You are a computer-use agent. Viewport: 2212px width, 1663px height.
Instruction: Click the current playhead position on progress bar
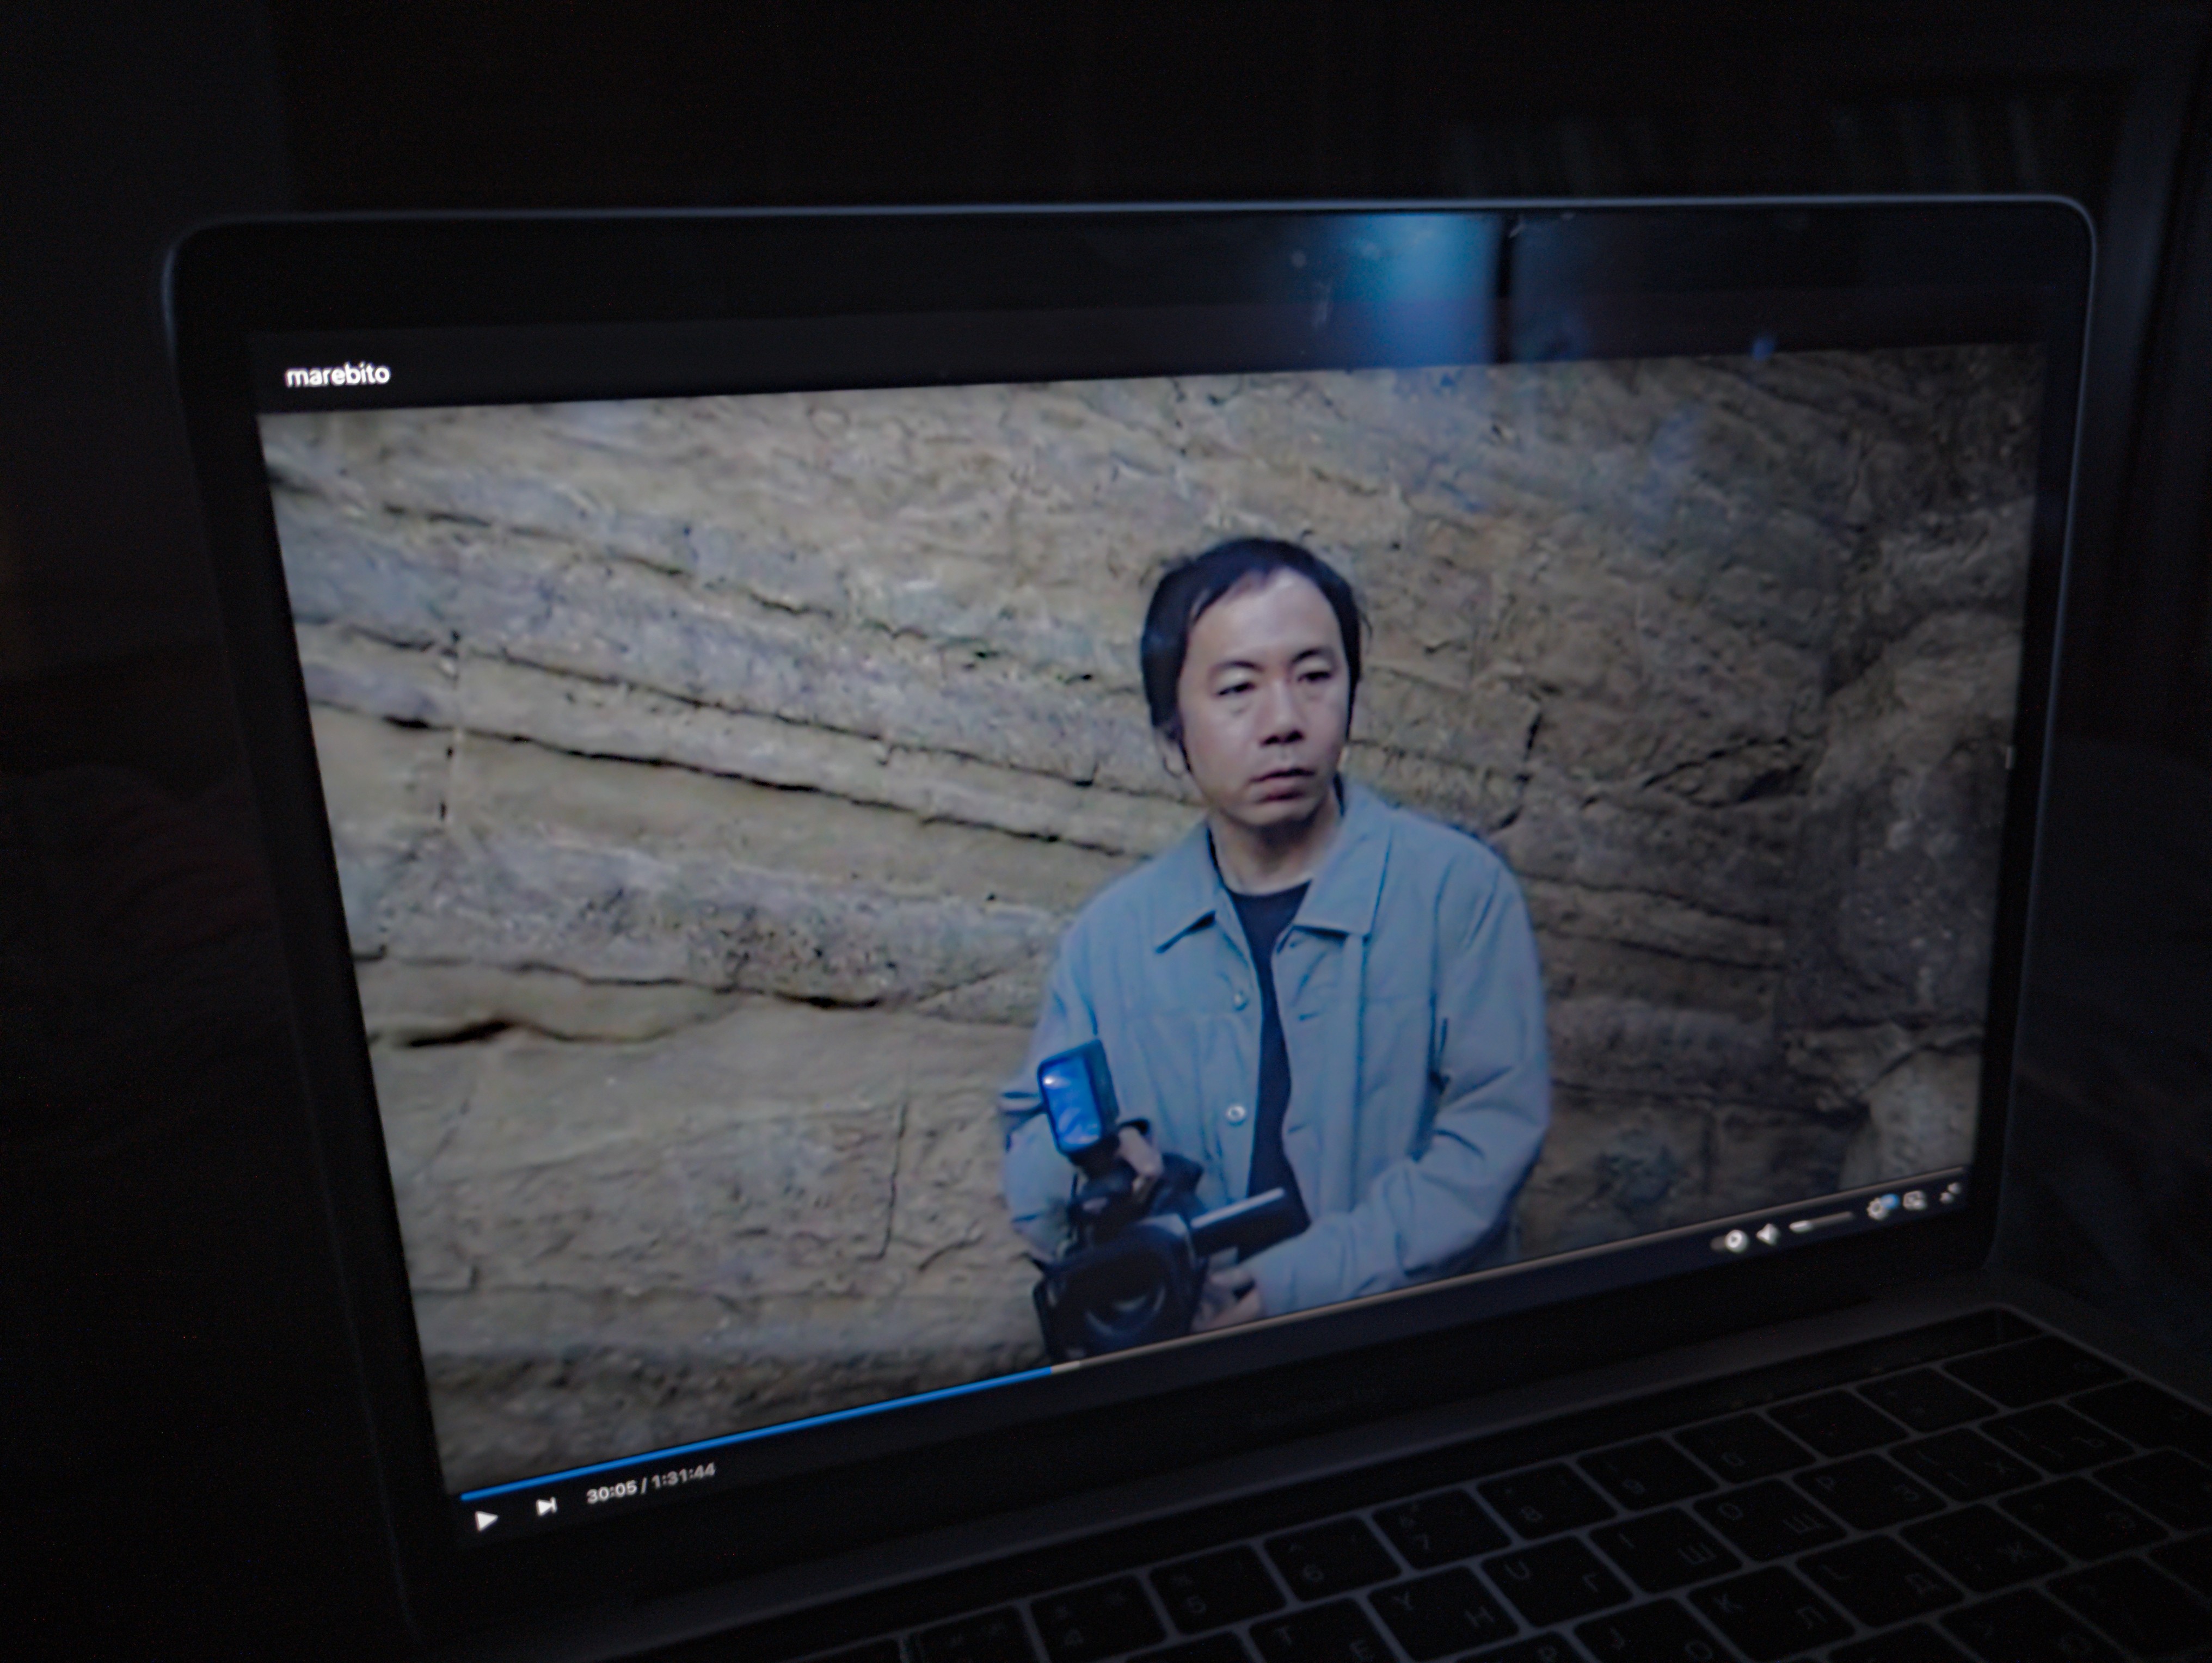pos(1050,1370)
